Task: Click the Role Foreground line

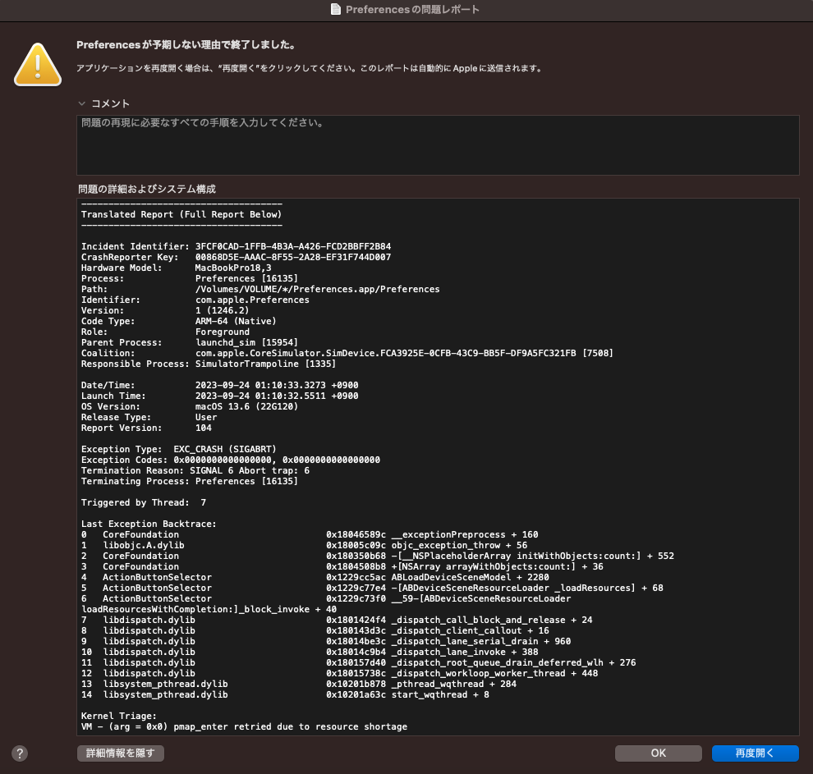Action: [x=165, y=332]
